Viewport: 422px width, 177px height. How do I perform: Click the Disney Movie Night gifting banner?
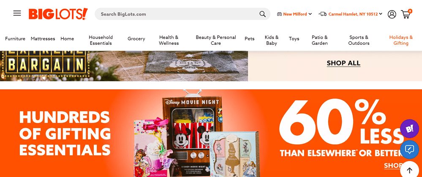[x=211, y=133]
